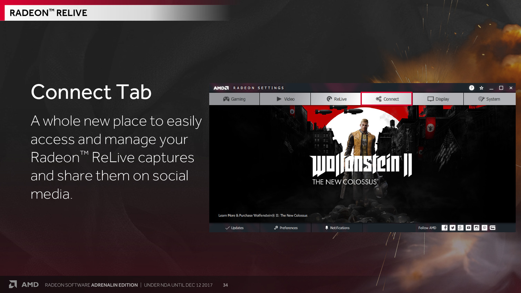The image size is (521, 293).
Task: Click the help question mark icon
Action: 471,88
